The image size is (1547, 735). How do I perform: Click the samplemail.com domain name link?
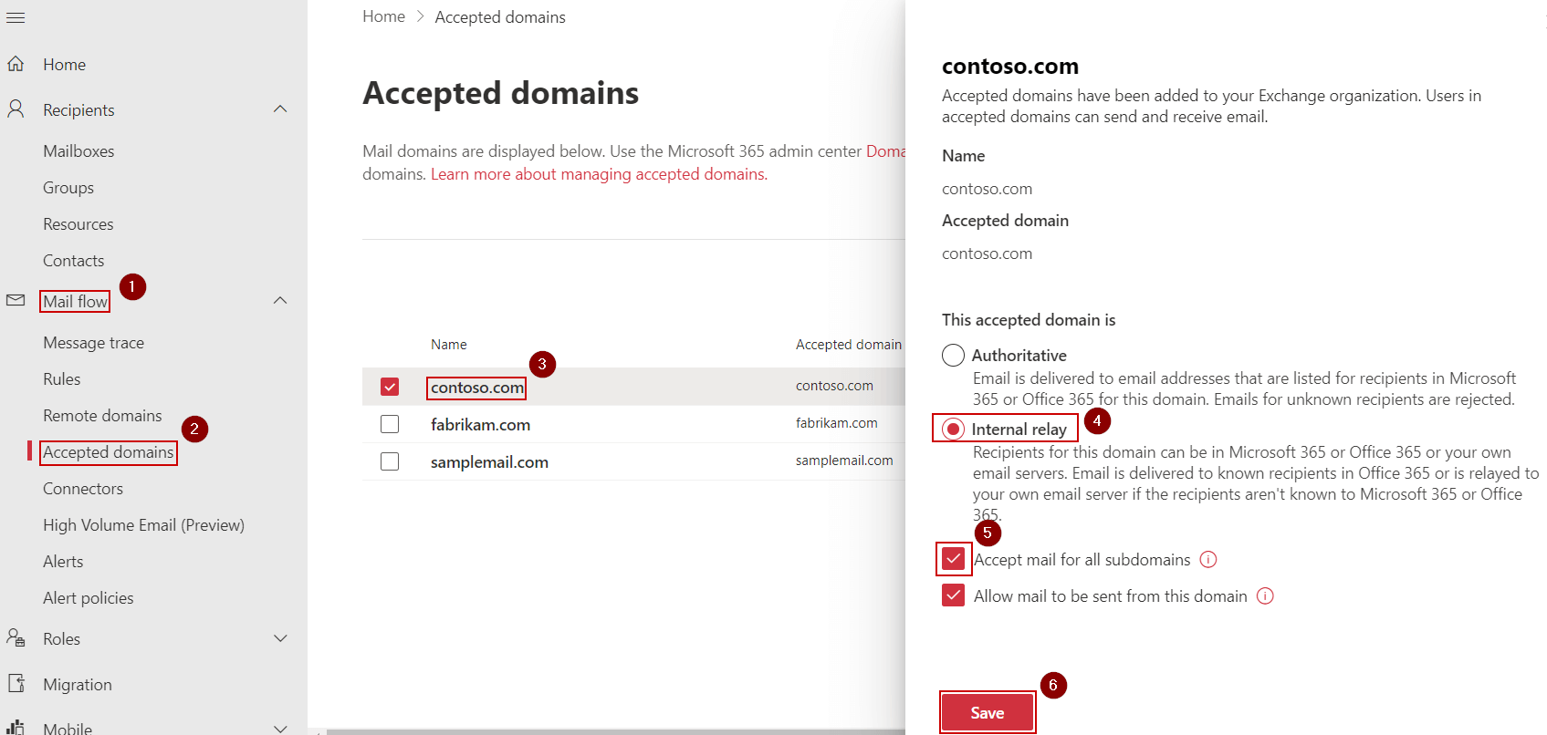[489, 462]
